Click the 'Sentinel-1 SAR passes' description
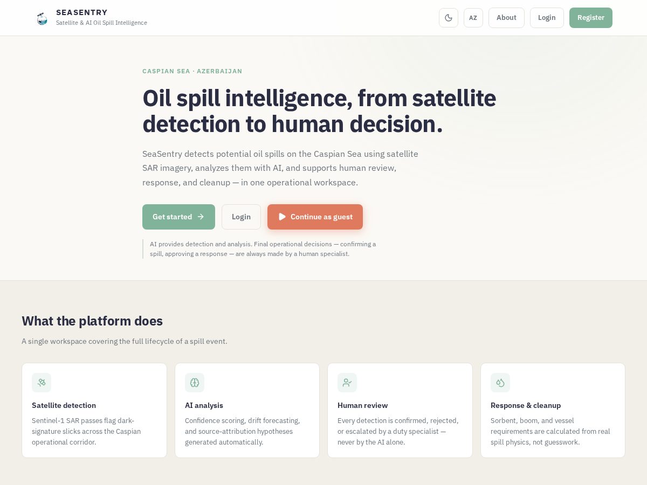 point(86,431)
